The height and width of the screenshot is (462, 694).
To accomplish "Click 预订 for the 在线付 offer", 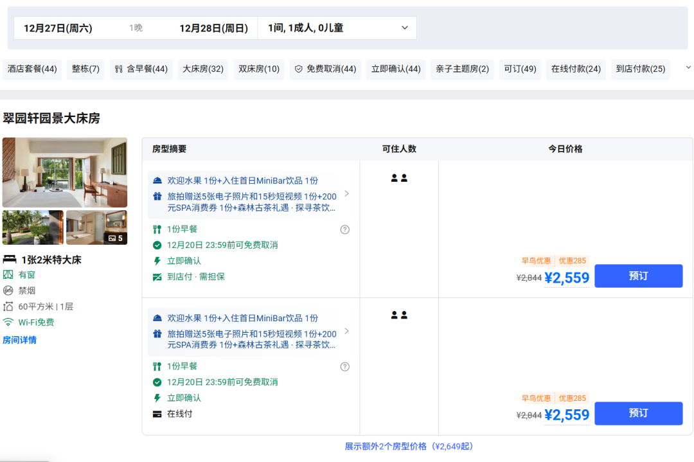I will click(638, 413).
